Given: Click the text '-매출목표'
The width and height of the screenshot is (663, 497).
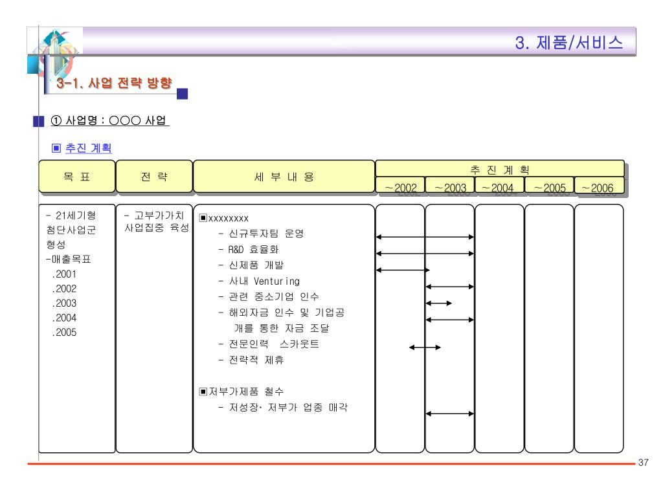Looking at the screenshot, I should coord(69,259).
